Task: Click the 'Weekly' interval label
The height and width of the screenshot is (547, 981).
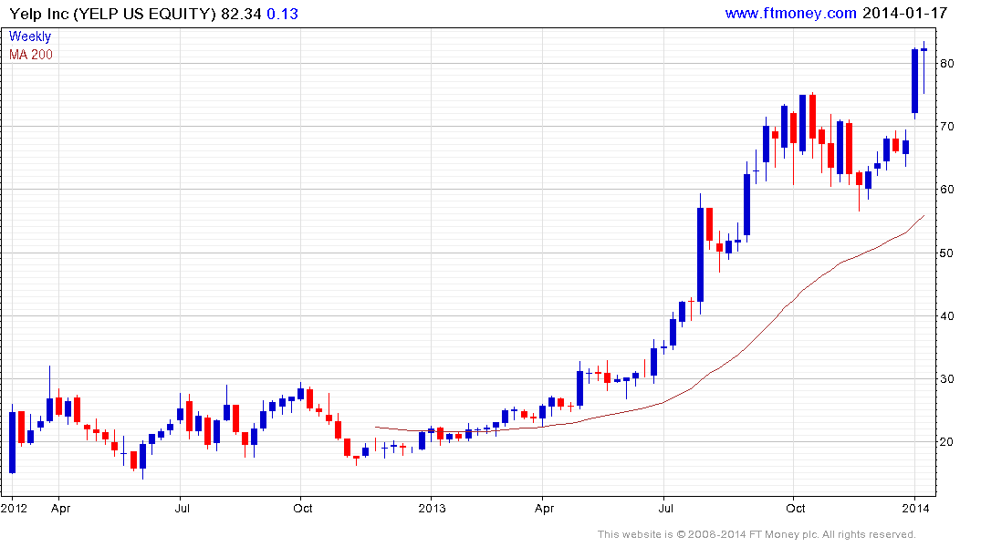Action: click(29, 36)
